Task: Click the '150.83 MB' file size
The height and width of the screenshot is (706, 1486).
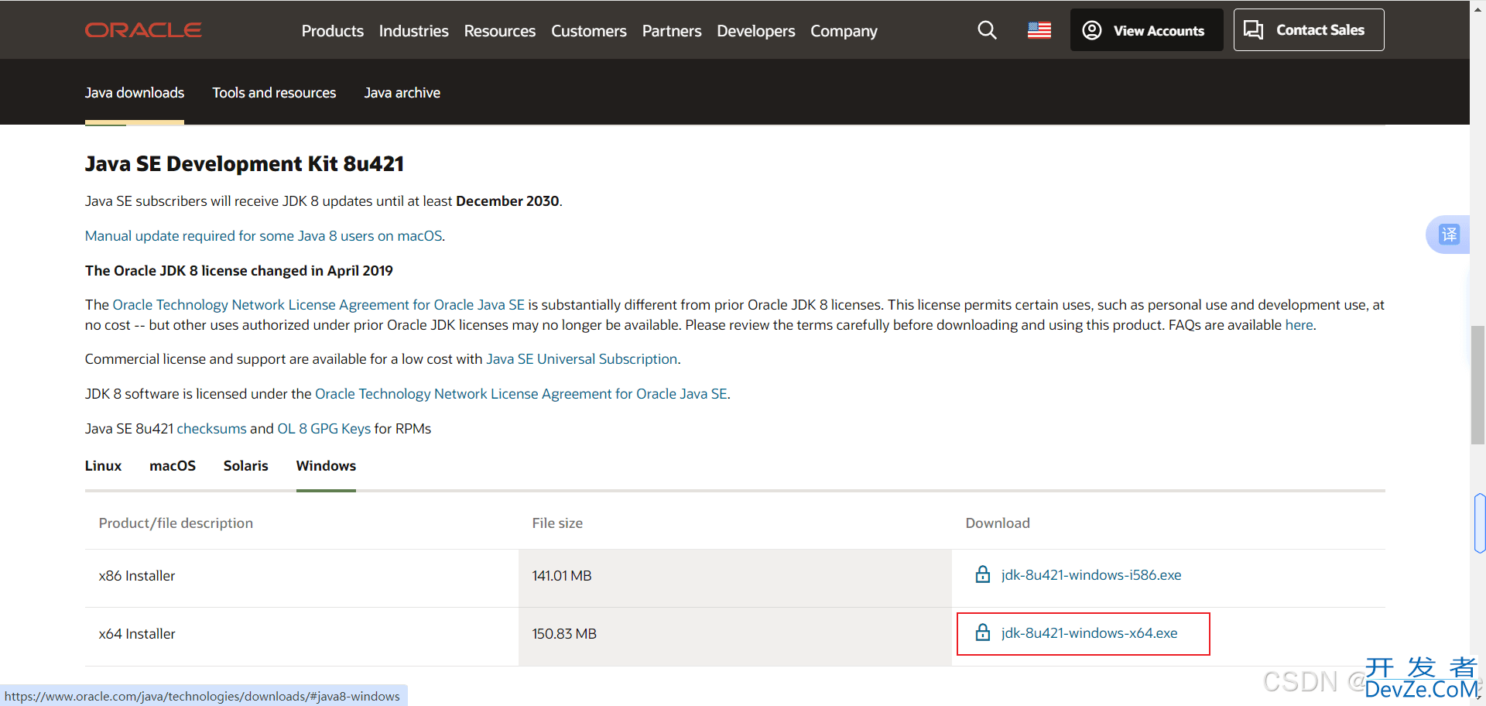Action: [x=564, y=634]
